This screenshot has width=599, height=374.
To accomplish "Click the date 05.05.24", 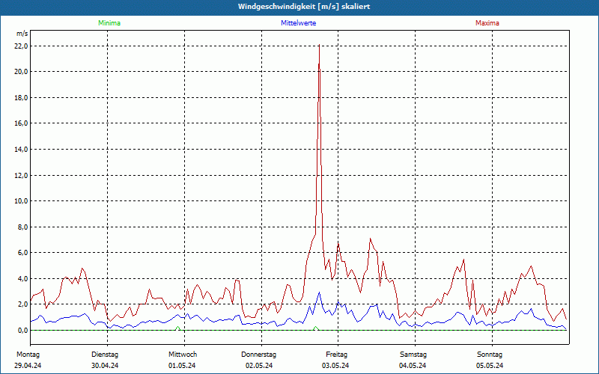I will (x=490, y=366).
